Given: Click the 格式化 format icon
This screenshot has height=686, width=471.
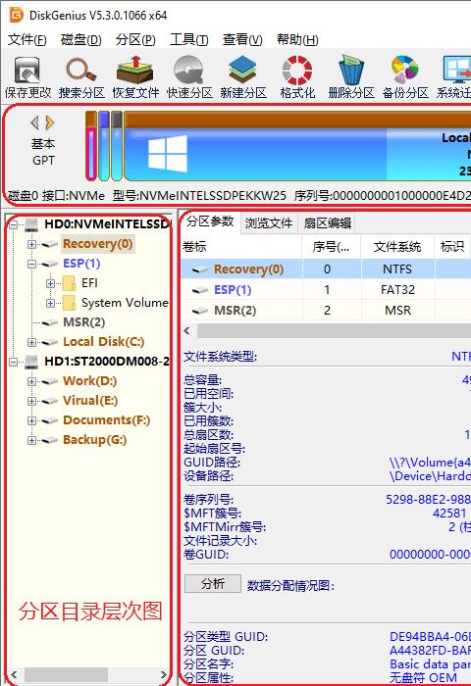Looking at the screenshot, I should tap(297, 76).
